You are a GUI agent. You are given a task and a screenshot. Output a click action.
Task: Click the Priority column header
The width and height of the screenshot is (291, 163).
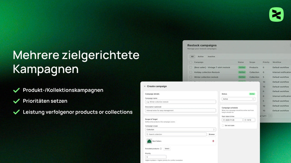[266, 62]
